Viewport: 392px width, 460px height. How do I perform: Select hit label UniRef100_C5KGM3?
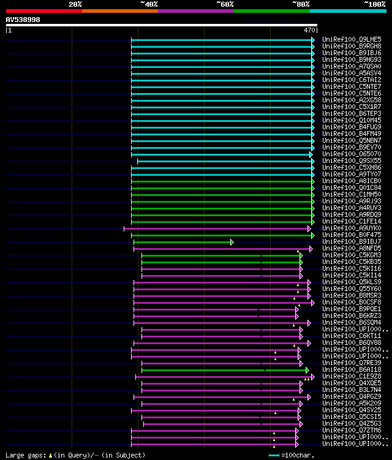[x=352, y=255]
